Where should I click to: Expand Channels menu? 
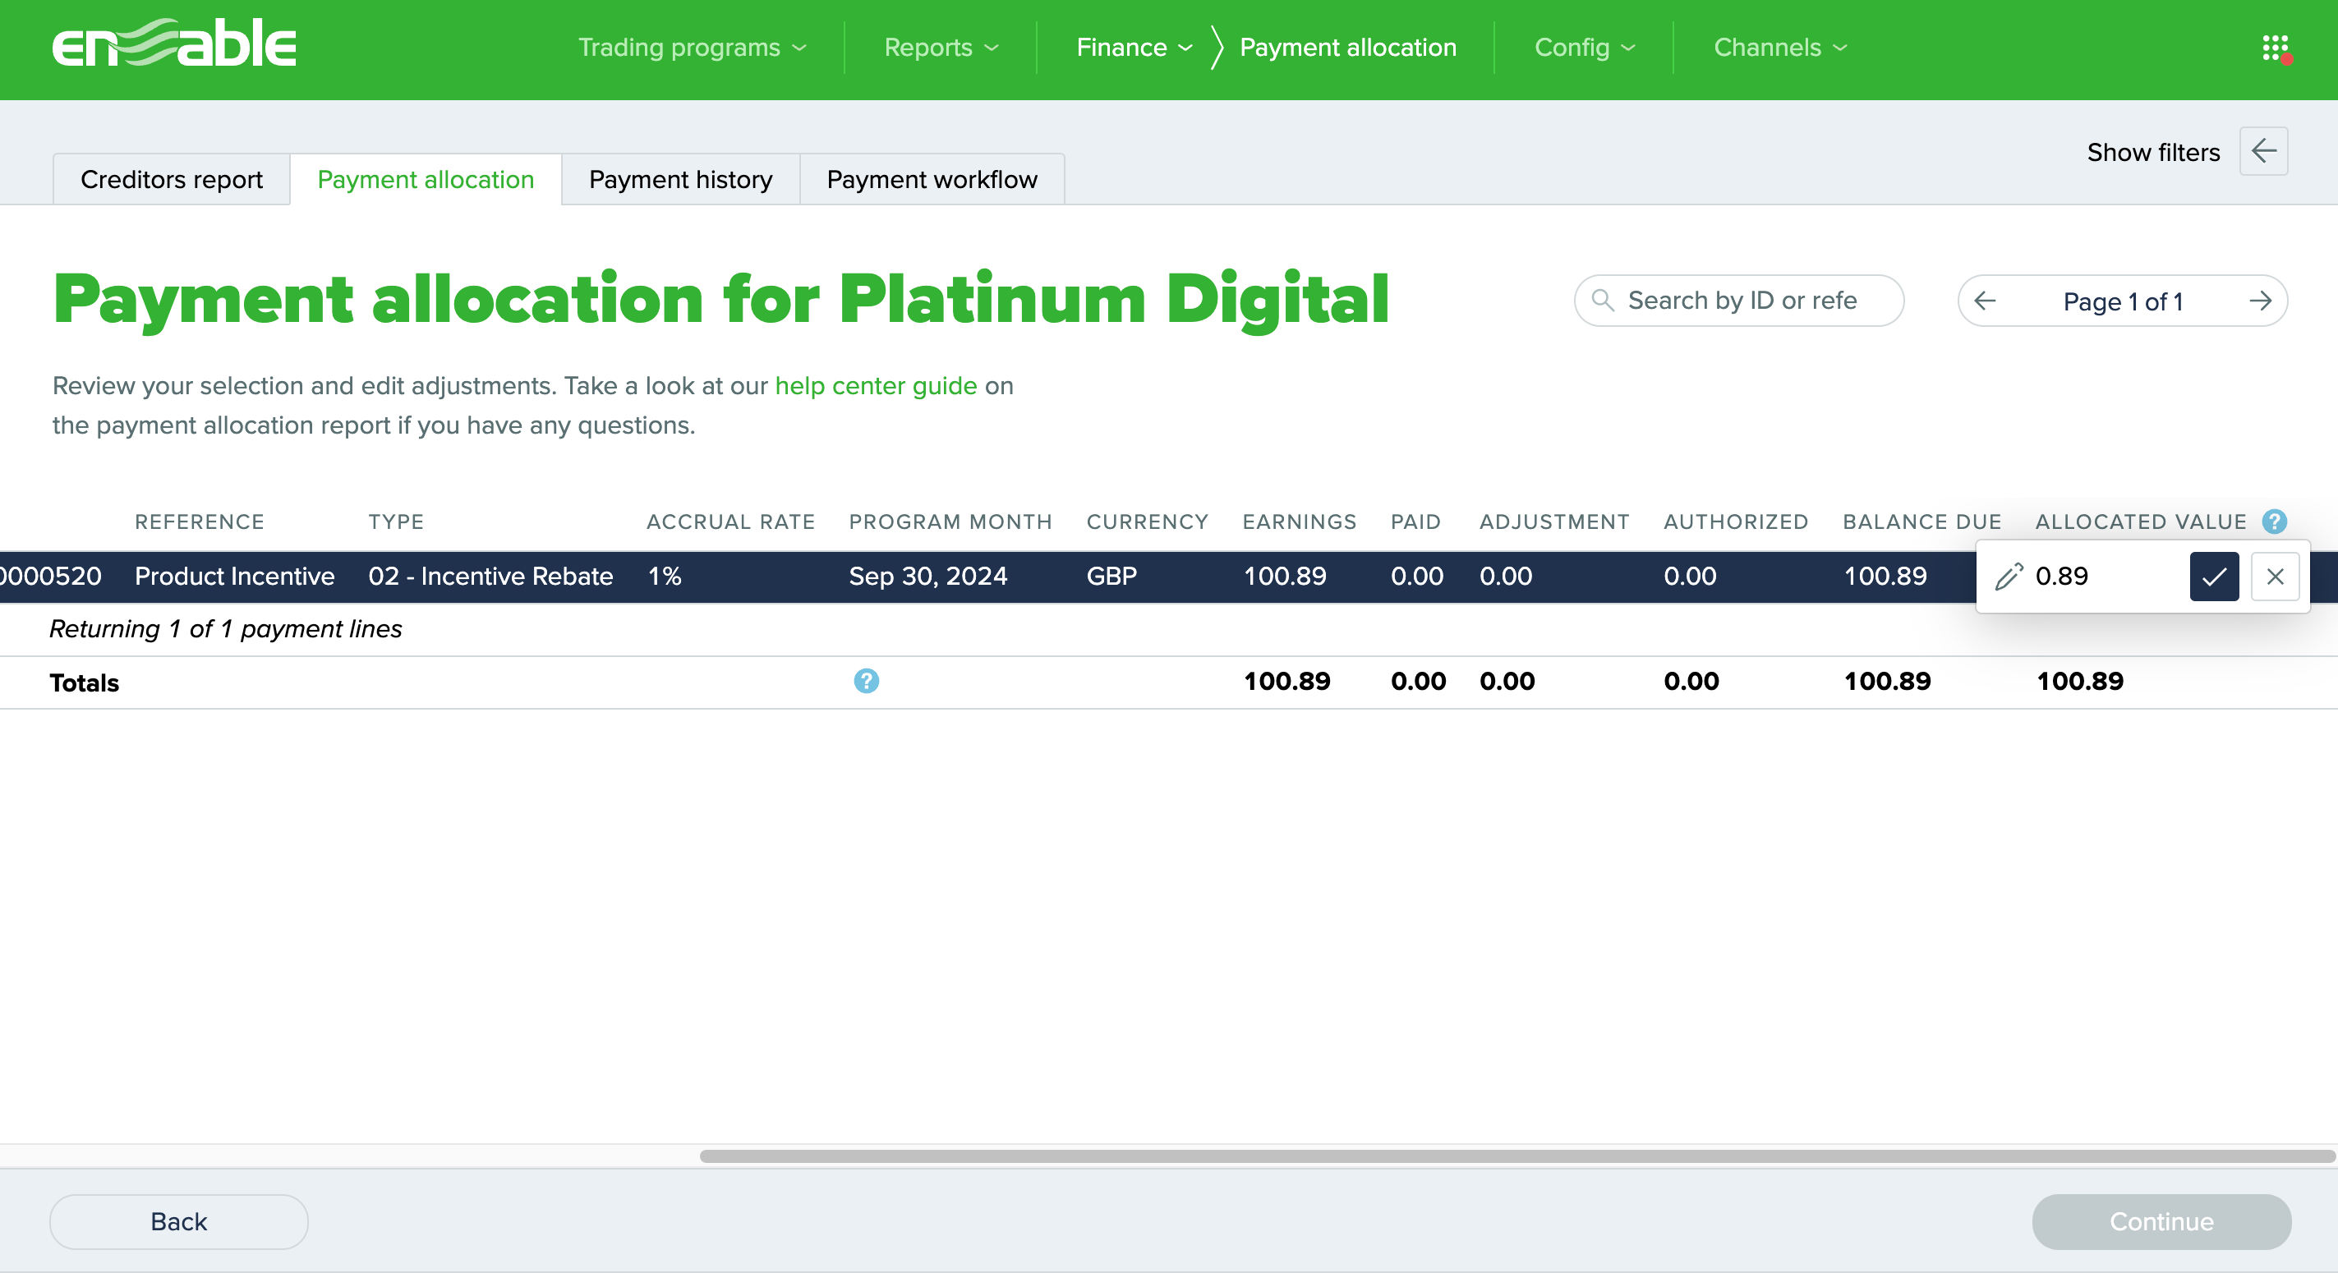coord(1780,47)
